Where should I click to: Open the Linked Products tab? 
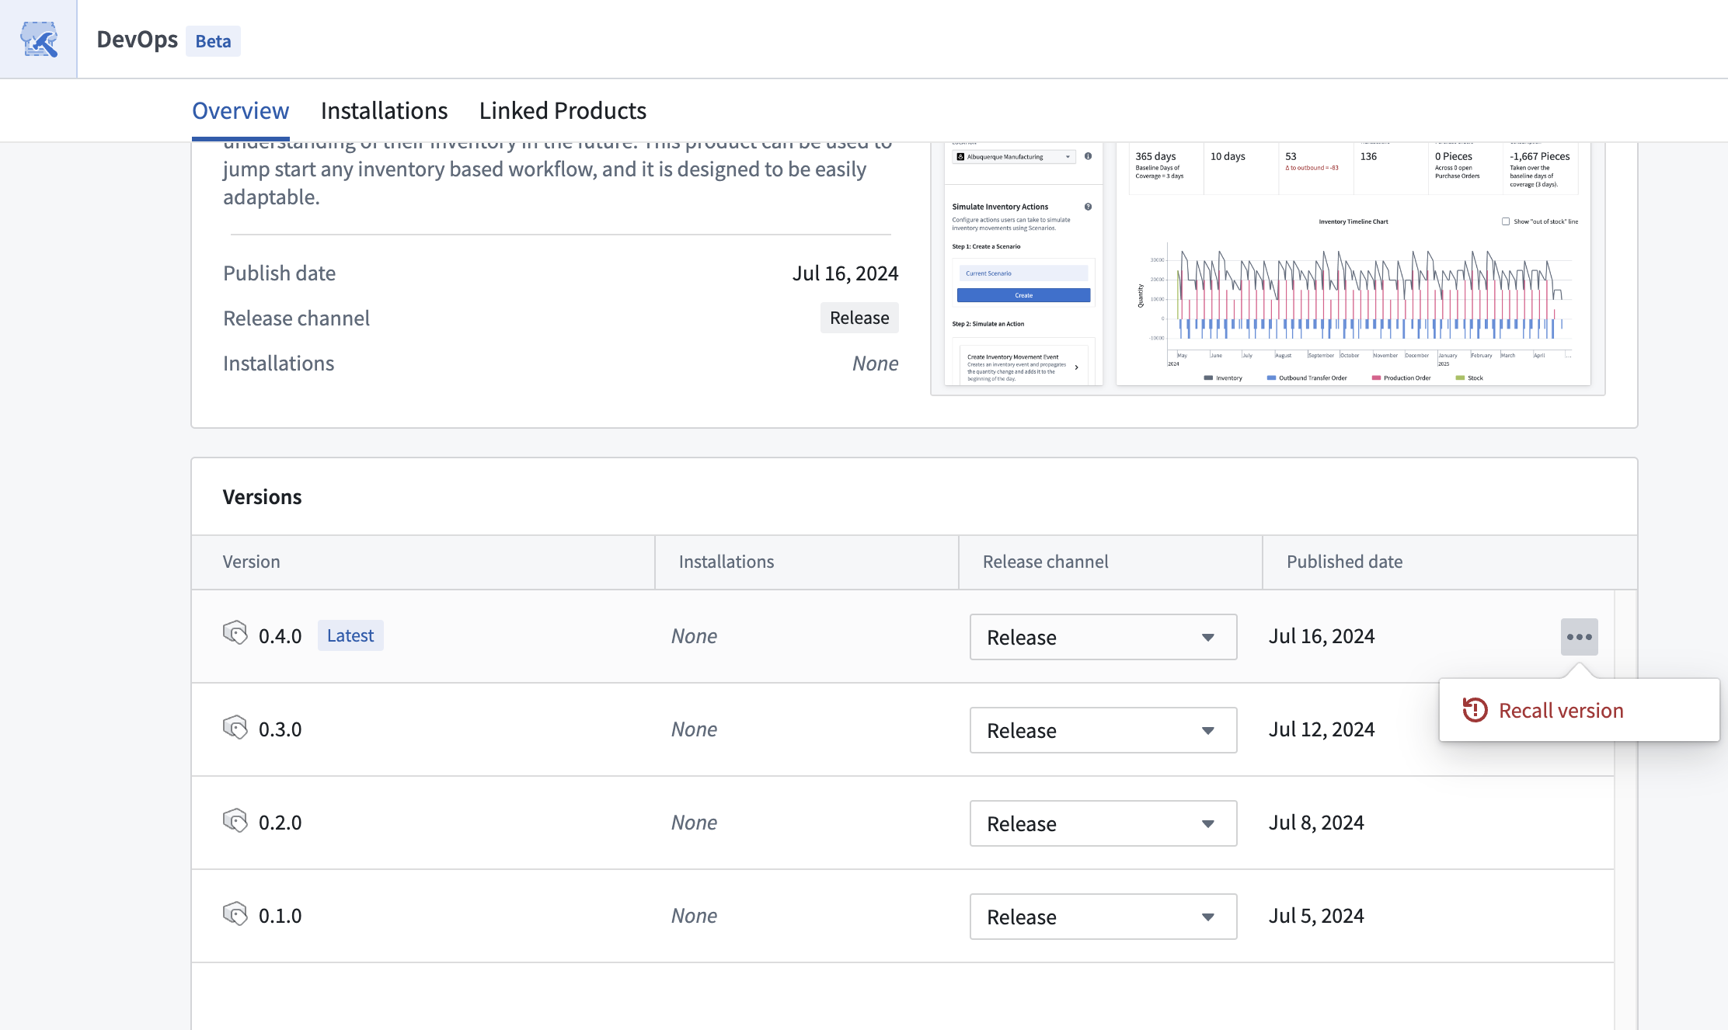(563, 110)
